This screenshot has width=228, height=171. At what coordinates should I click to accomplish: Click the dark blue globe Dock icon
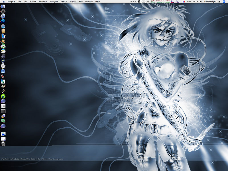coord(3,21)
